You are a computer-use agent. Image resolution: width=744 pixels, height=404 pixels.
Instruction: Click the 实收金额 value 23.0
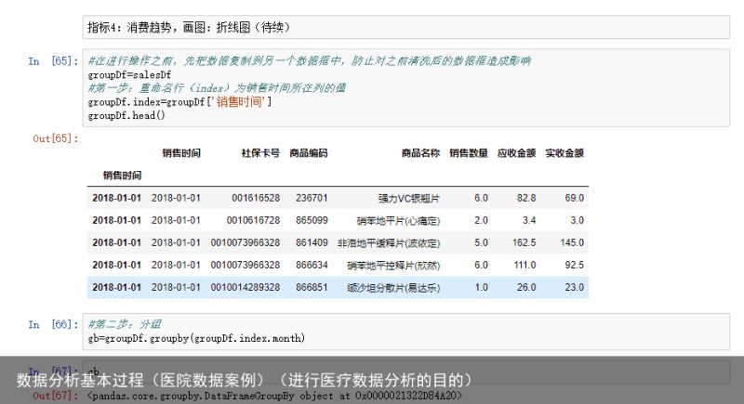(x=574, y=287)
